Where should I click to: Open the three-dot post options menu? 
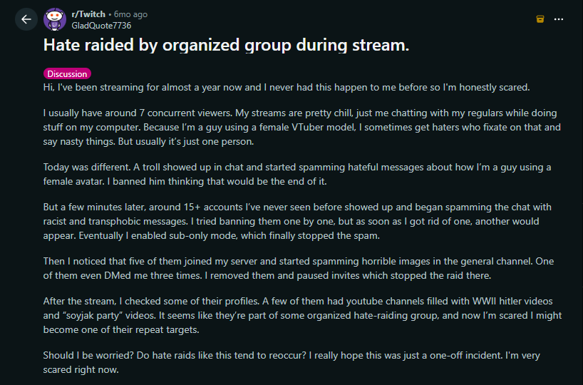561,19
